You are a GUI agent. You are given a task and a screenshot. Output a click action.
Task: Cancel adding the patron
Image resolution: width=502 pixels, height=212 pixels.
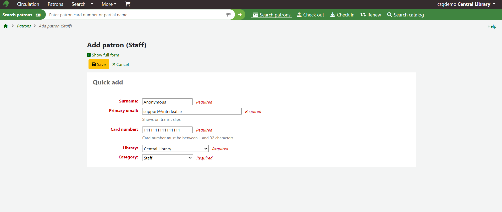pos(120,65)
